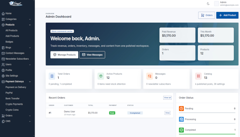Expand the sidebar Orders menu chevron
The image size is (240, 137).
tap(30, 116)
